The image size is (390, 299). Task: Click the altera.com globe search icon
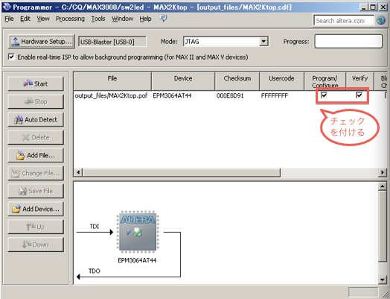381,20
